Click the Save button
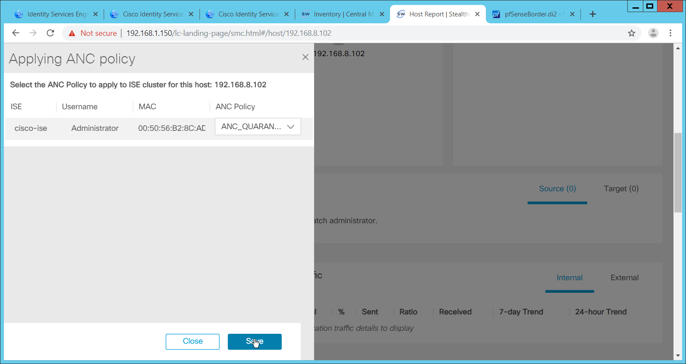 pos(255,342)
